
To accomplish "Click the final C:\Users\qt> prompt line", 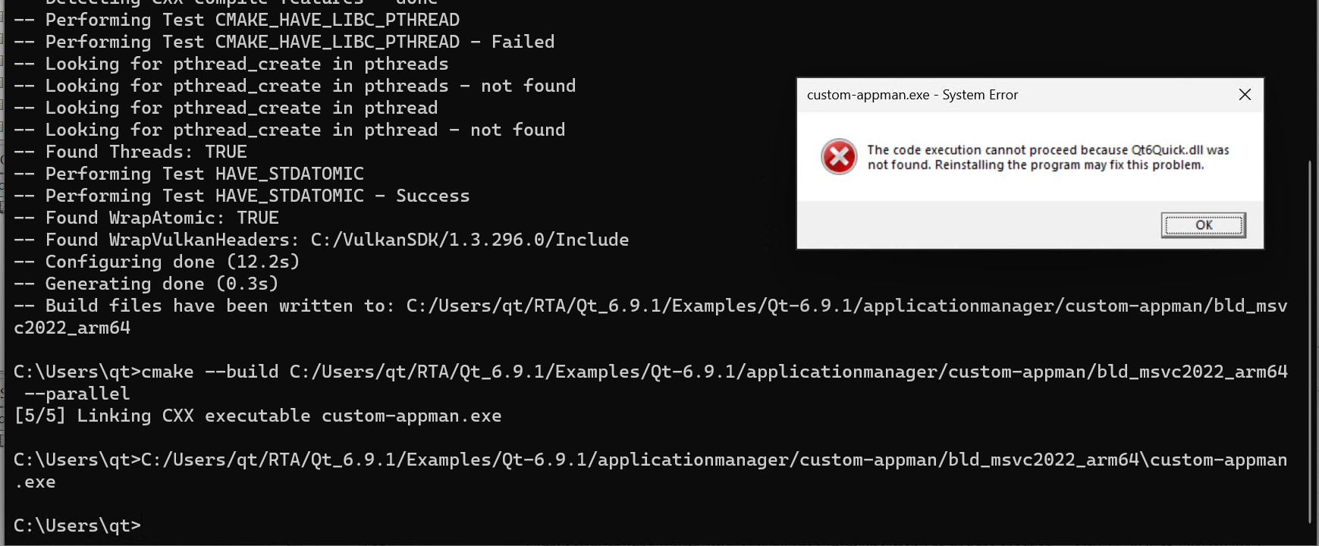I will pyautogui.click(x=77, y=526).
